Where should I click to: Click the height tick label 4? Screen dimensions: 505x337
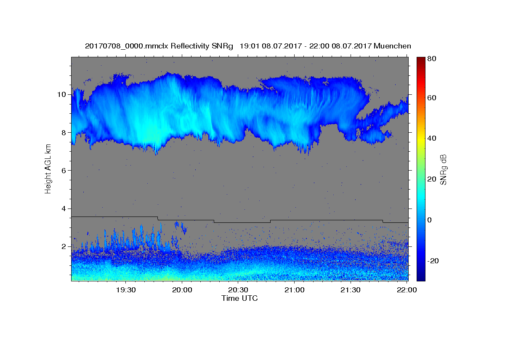64,209
